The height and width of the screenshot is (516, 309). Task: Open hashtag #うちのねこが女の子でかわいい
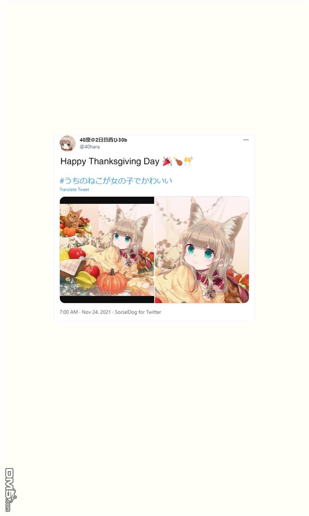pyautogui.click(x=116, y=181)
